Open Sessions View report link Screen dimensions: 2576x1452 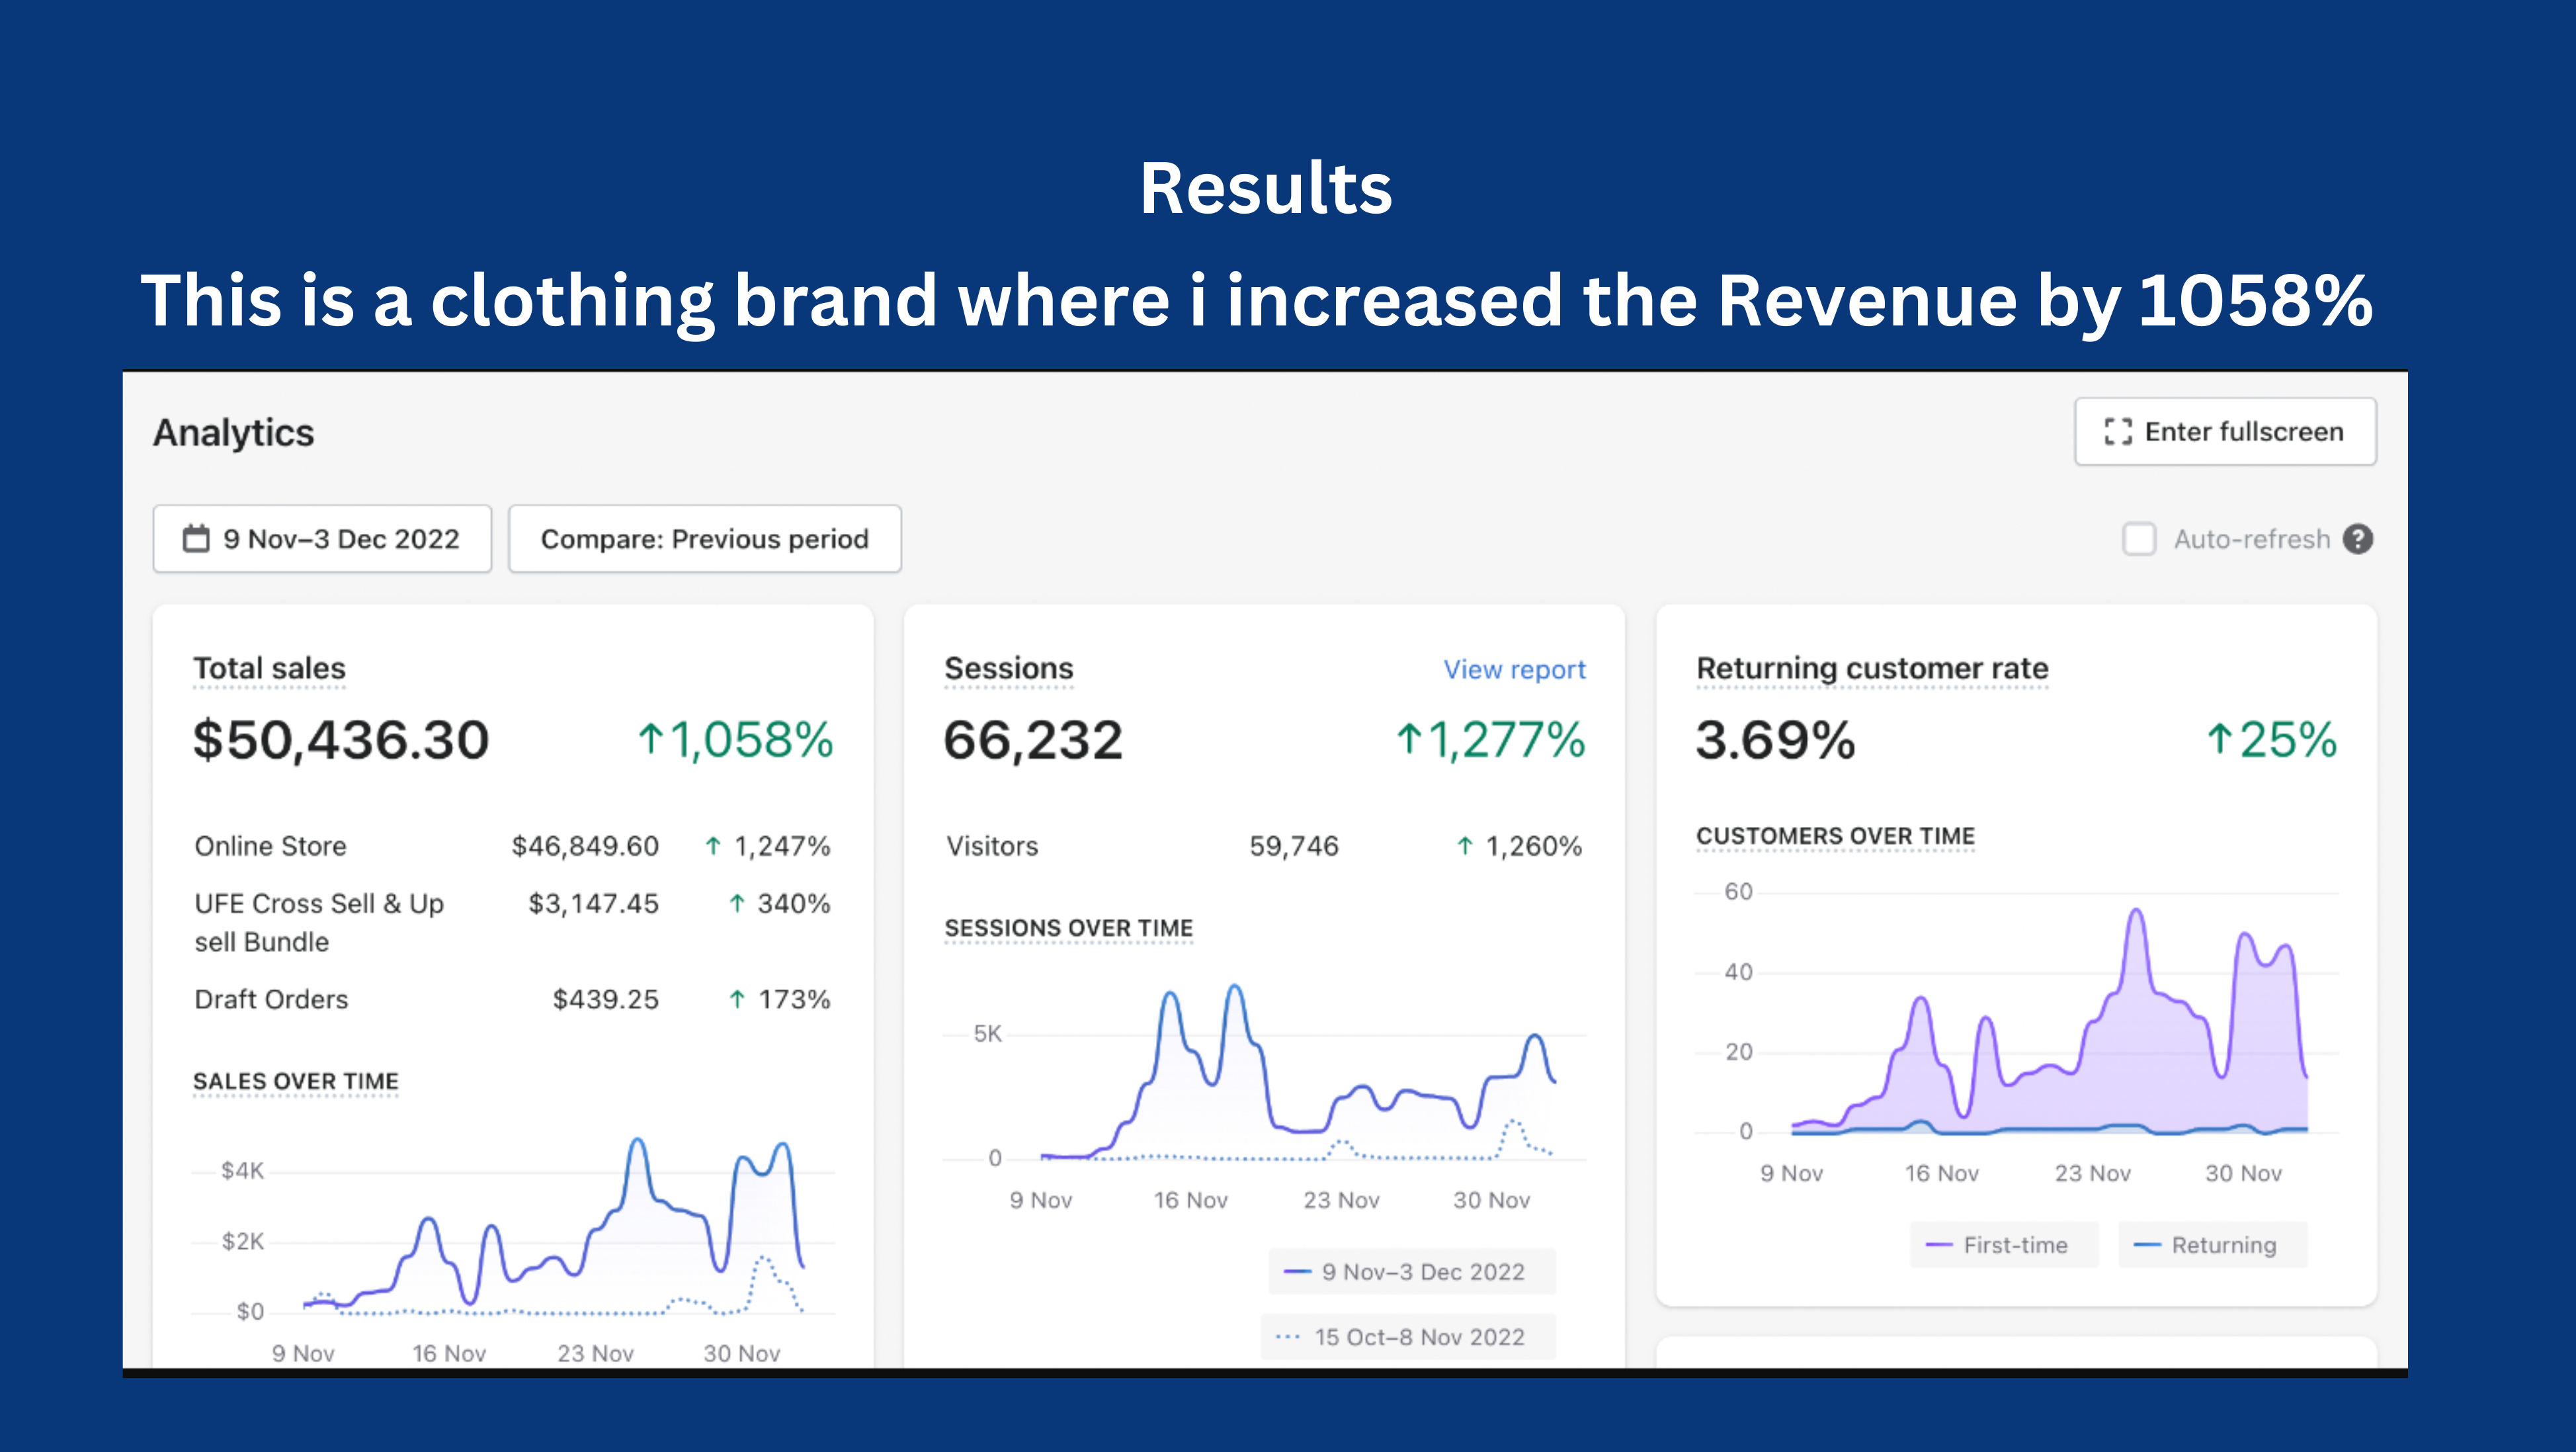click(x=1514, y=670)
